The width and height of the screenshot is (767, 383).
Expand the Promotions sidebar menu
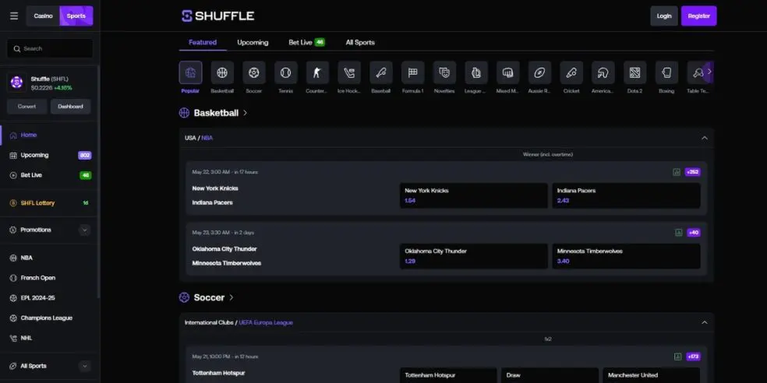[x=85, y=230]
